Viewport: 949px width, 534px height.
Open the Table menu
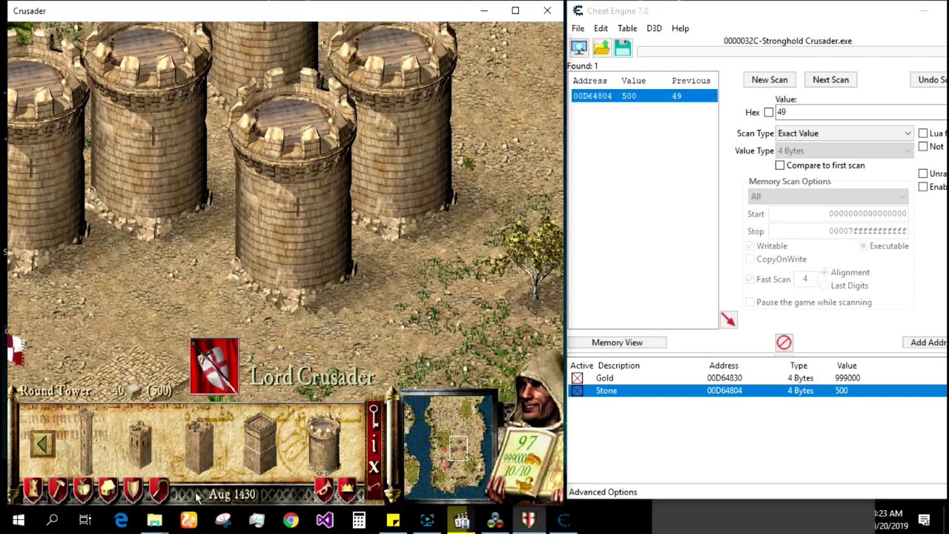[627, 28]
